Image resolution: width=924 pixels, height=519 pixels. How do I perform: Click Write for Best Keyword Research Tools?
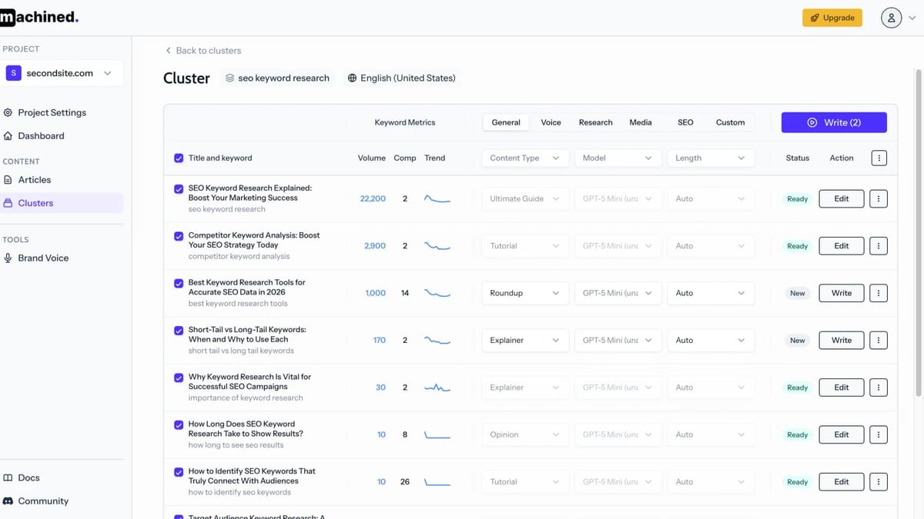[x=841, y=293]
